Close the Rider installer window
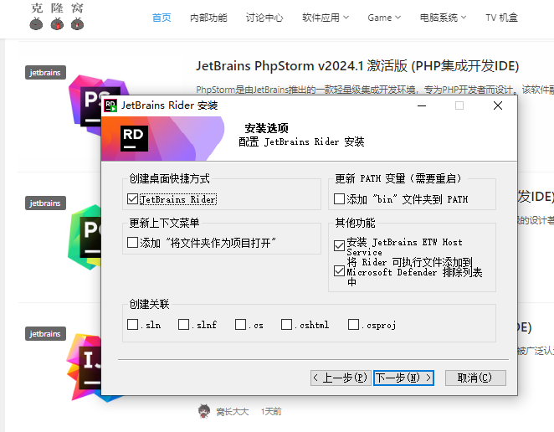The image size is (554, 432). 498,105
